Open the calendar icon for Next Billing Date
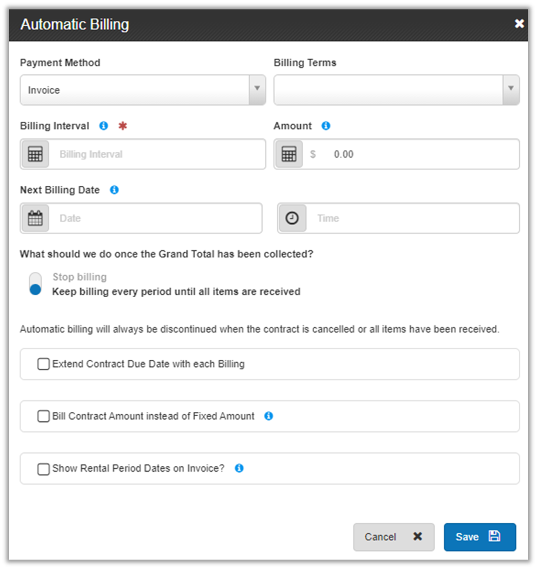Screen dimensions: 537x569 point(35,219)
